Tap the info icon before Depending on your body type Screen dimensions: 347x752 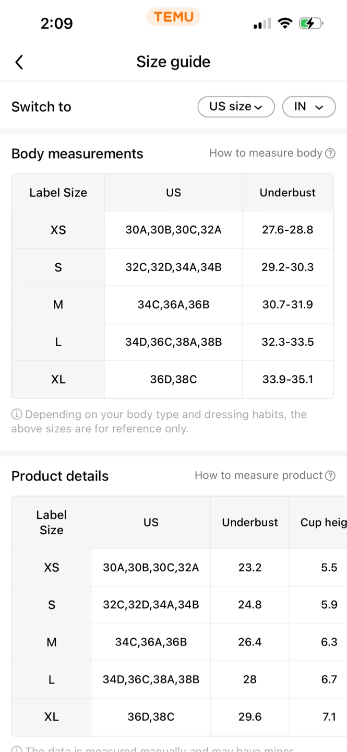17,415
